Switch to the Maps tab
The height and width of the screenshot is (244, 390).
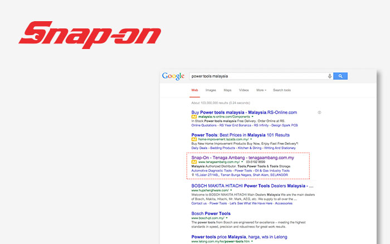pos(227,90)
